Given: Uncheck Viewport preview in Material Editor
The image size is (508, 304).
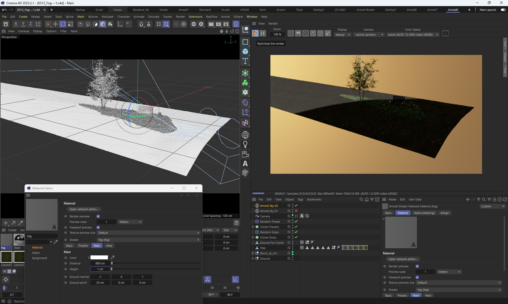Looking at the screenshot, I should point(98,227).
